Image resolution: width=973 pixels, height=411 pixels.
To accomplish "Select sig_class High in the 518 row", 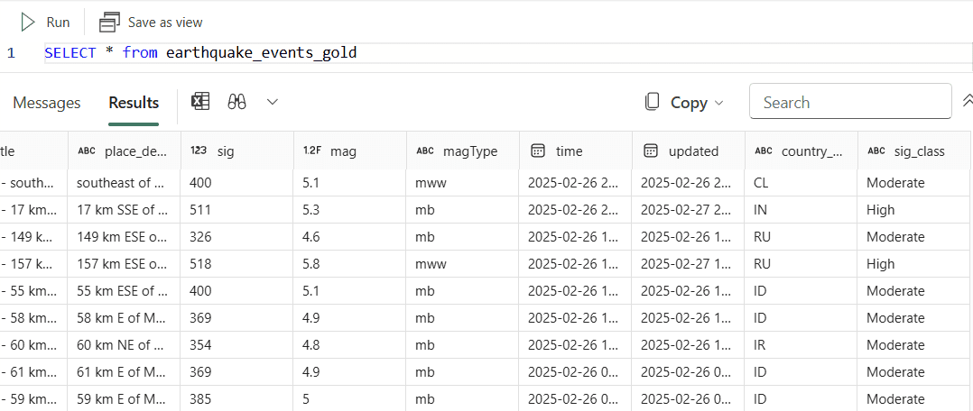I will pyautogui.click(x=914, y=264).
